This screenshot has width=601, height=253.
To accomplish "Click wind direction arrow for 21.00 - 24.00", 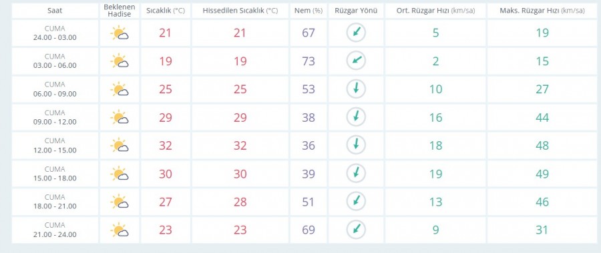I will pos(356,230).
